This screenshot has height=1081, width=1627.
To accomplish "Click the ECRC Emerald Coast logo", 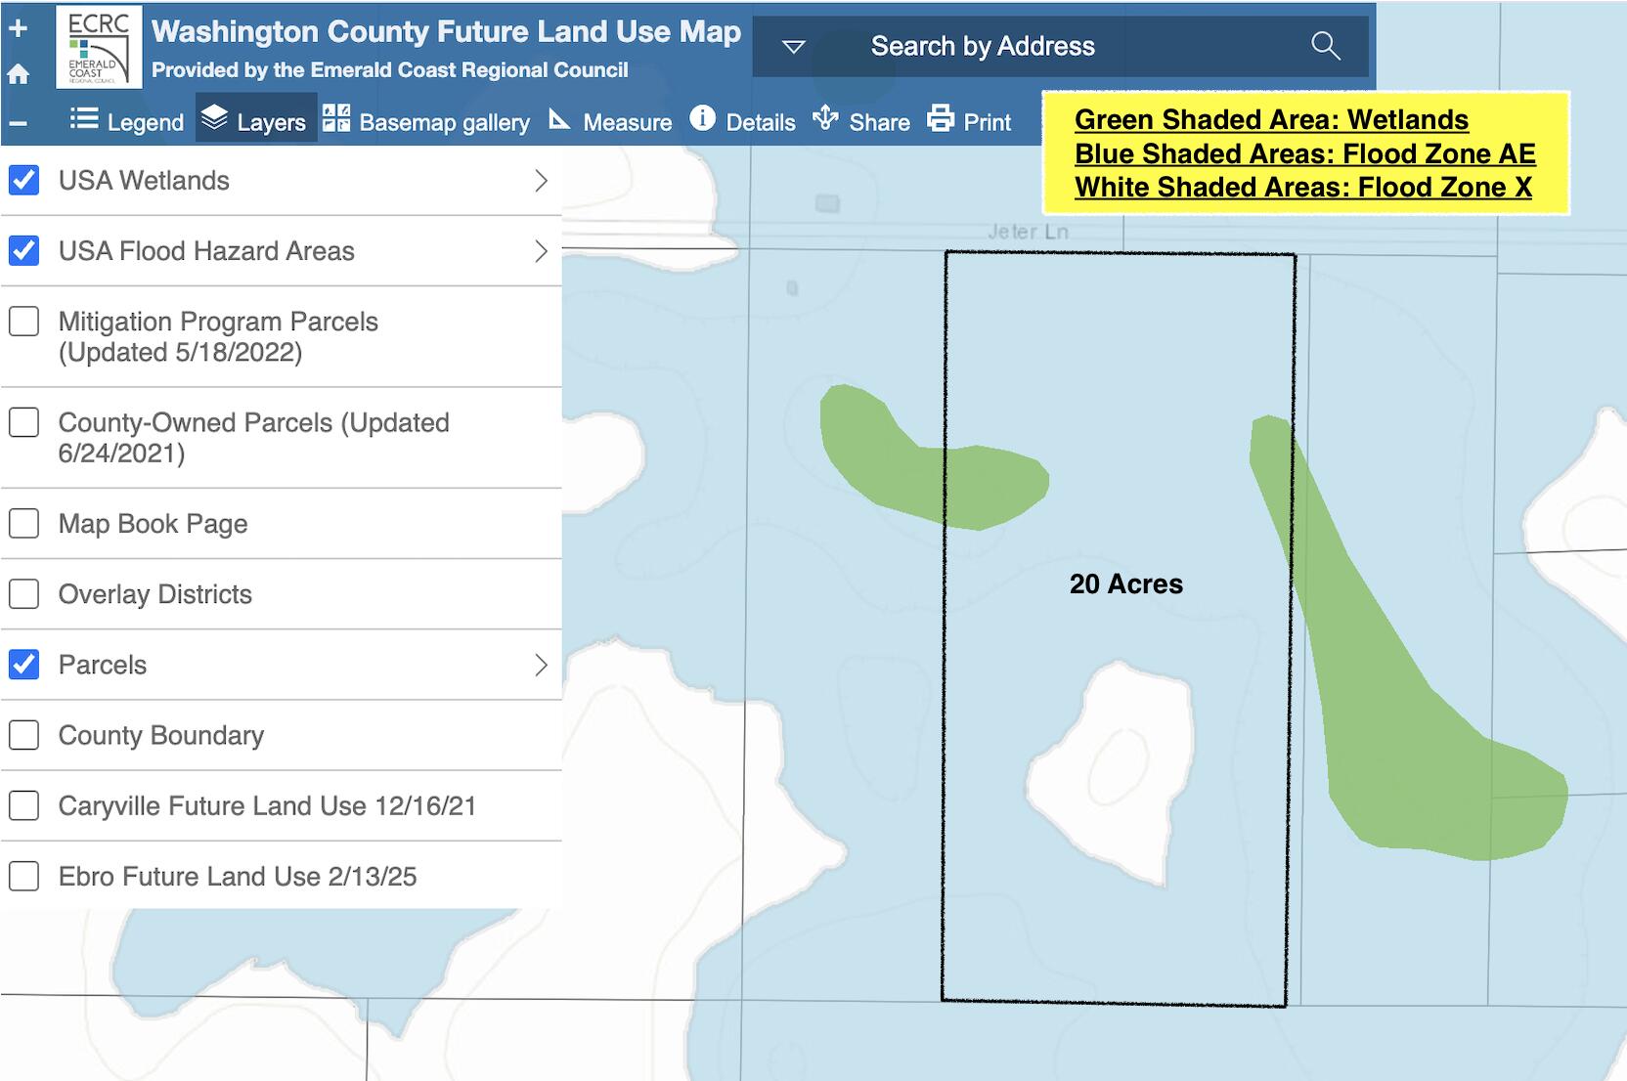I will pyautogui.click(x=99, y=47).
